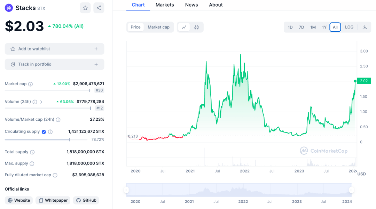Click Add to watchlist button
376x209 pixels.
[54, 49]
